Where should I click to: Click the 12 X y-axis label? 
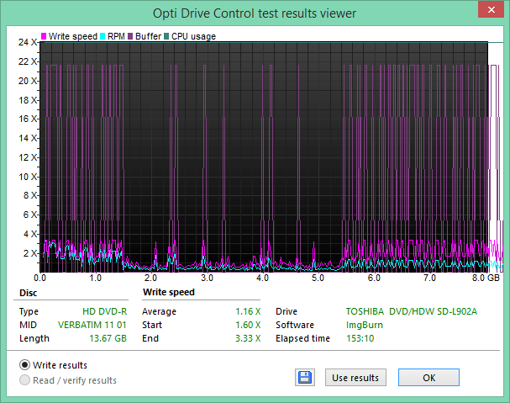pos(28,157)
